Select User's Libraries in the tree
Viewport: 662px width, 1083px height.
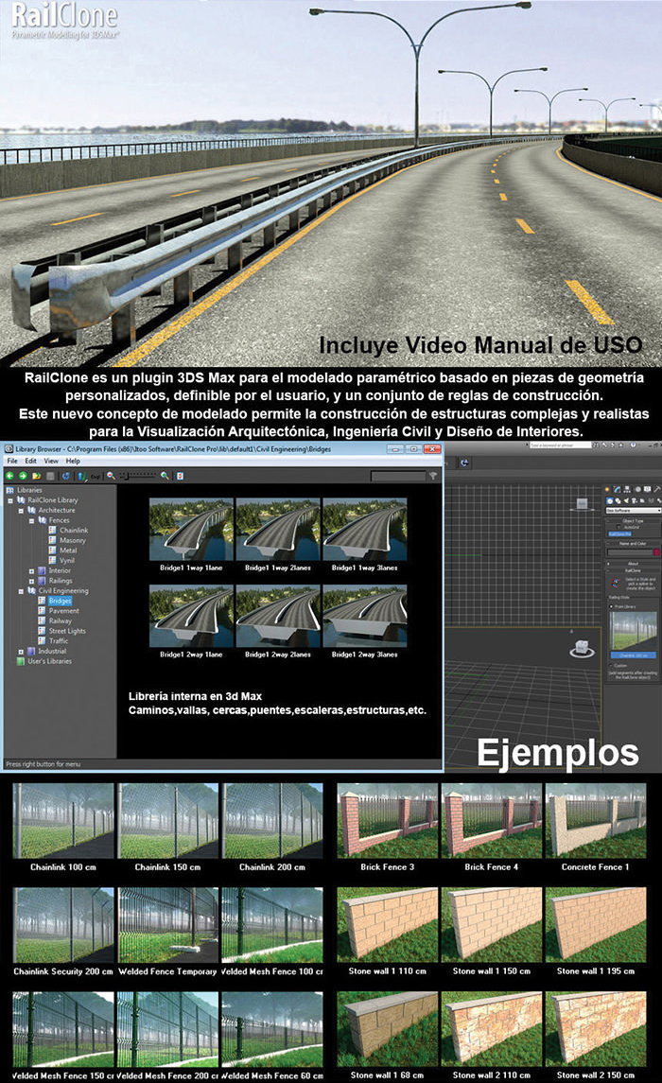[49, 662]
